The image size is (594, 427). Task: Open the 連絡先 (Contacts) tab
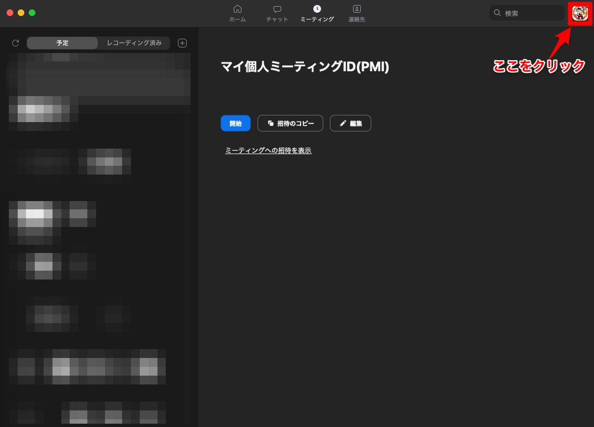[x=357, y=13]
